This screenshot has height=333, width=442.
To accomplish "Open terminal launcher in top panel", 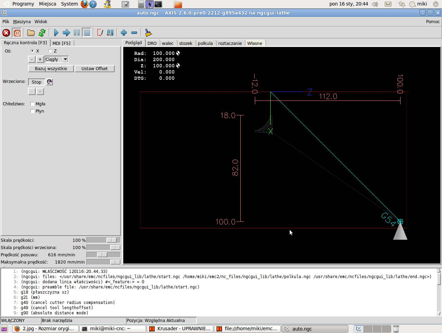I will pyautogui.click(x=158, y=4).
